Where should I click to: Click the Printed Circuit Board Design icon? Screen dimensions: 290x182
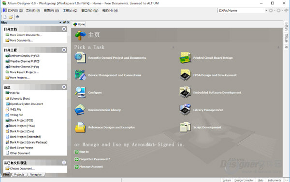(x=185, y=57)
